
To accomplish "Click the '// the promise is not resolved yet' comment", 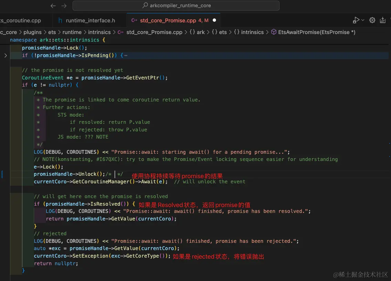I will pyautogui.click(x=72, y=70).
